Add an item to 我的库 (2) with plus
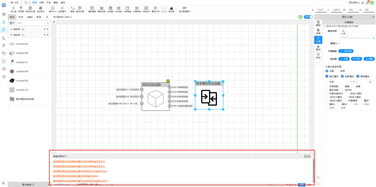Image resolution: width=376 pixels, height=187 pixels. (x=44, y=29)
